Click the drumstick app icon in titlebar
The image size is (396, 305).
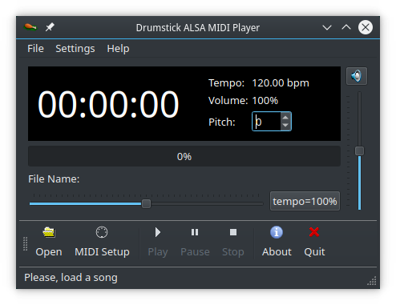[30, 27]
